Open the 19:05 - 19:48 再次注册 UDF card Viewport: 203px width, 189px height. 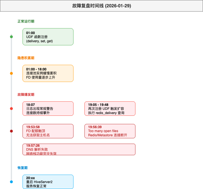pyautogui.click(x=110, y=108)
